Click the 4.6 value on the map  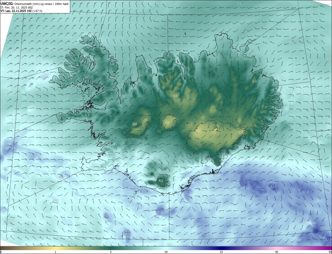pyautogui.click(x=62, y=118)
